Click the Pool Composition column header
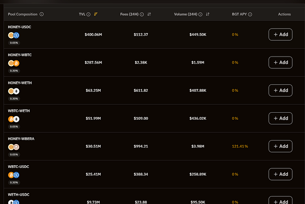This screenshot has height=204, width=305. tap(23, 14)
